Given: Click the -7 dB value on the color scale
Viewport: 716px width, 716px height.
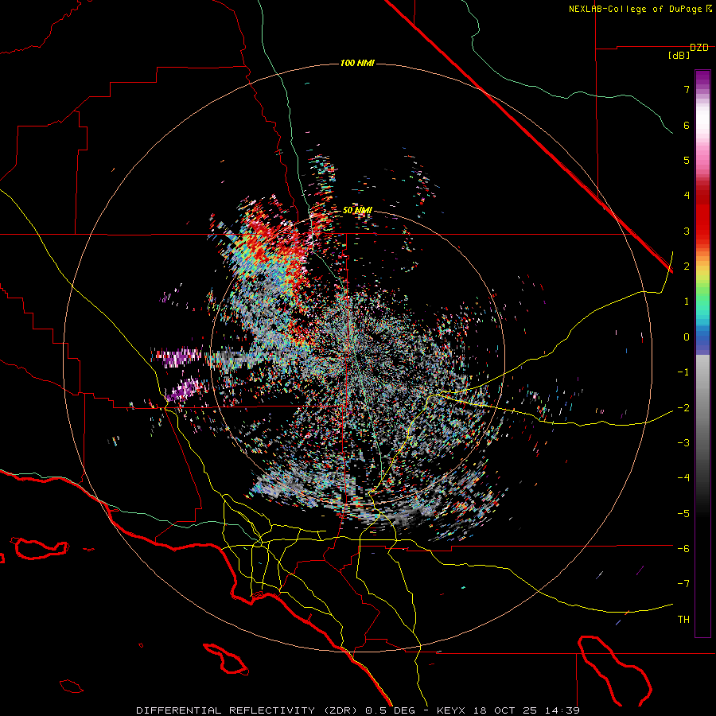Looking at the screenshot, I should 683,584.
